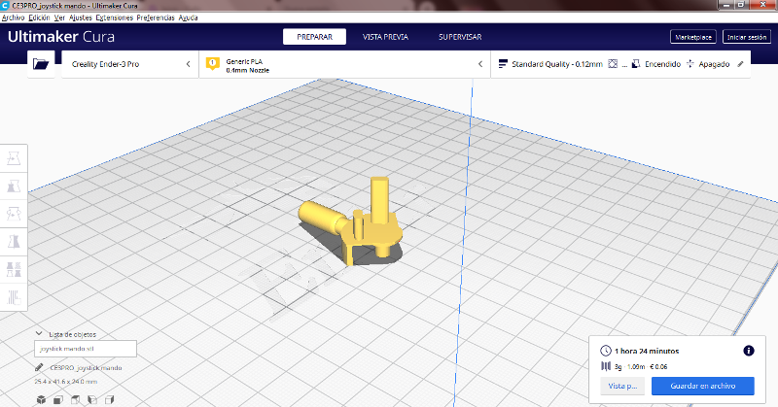Viewport: 778px width, 407px height.
Task: Switch to front view cube icon
Action: click(x=58, y=399)
